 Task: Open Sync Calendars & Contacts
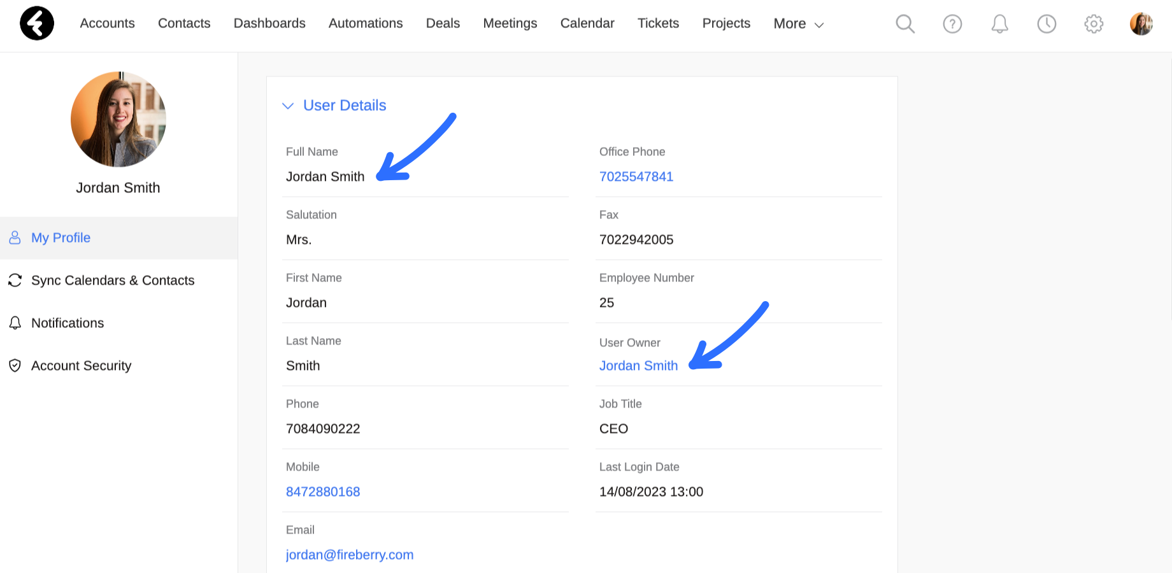[118, 280]
